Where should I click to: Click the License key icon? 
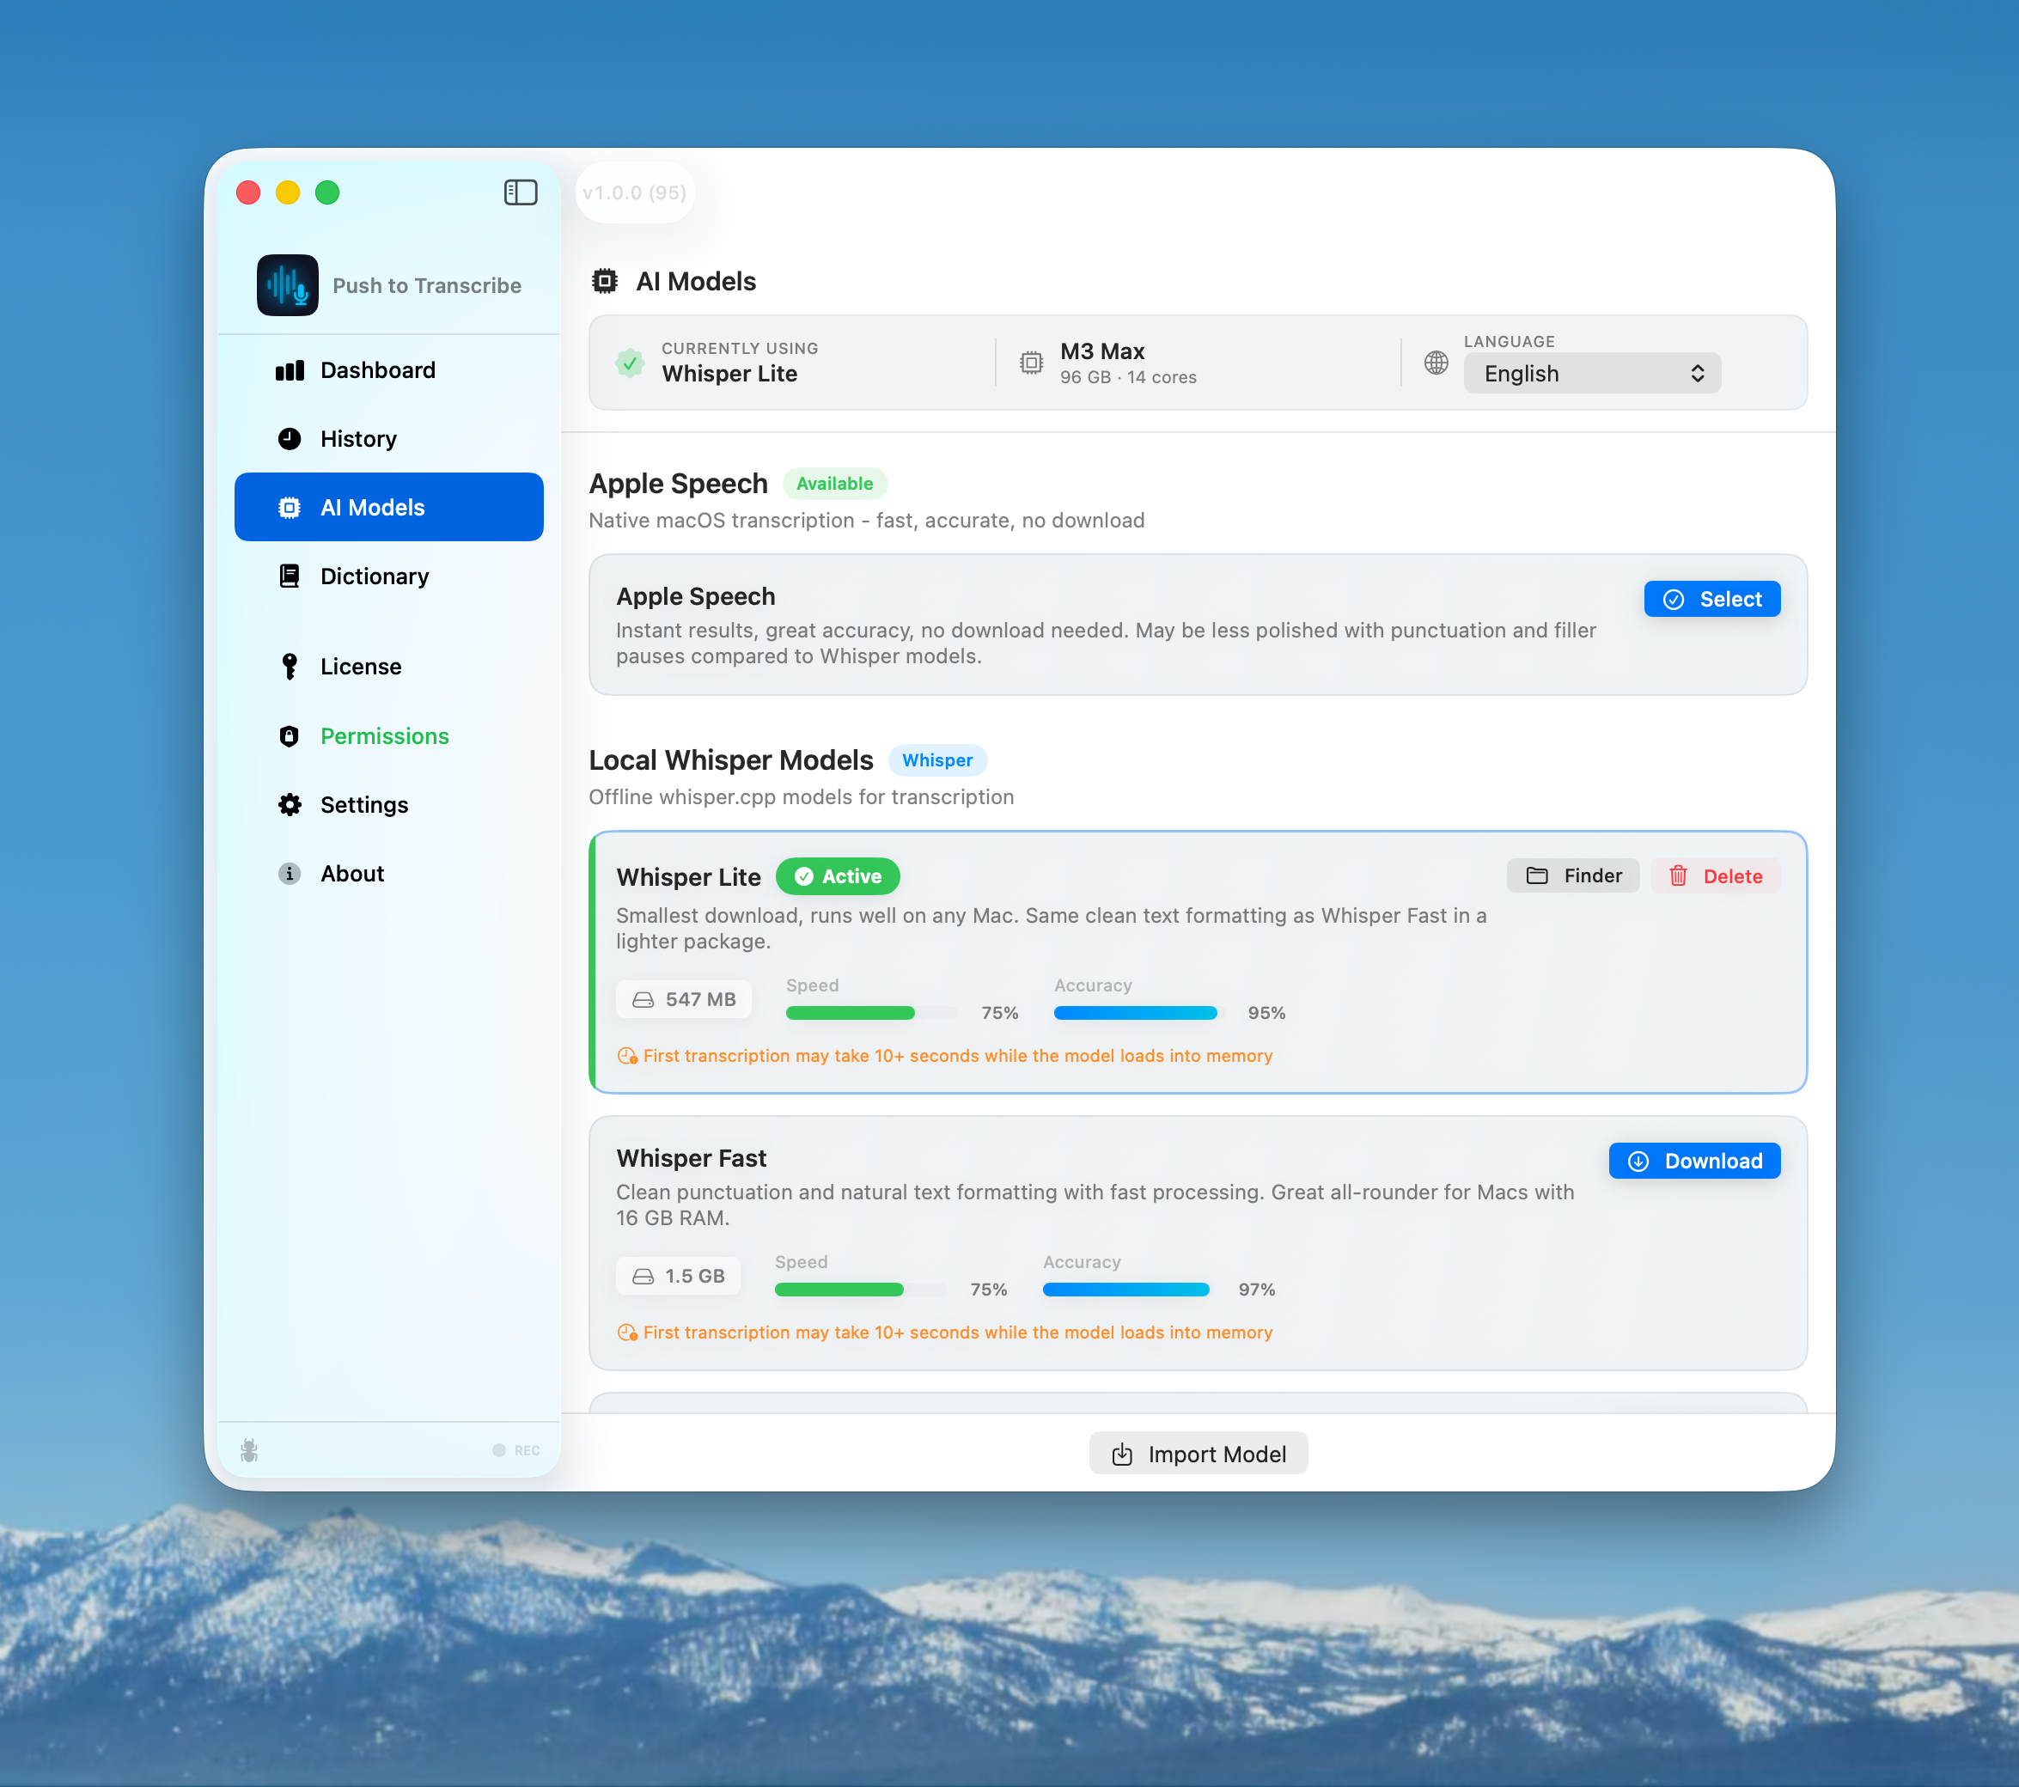pyautogui.click(x=290, y=667)
